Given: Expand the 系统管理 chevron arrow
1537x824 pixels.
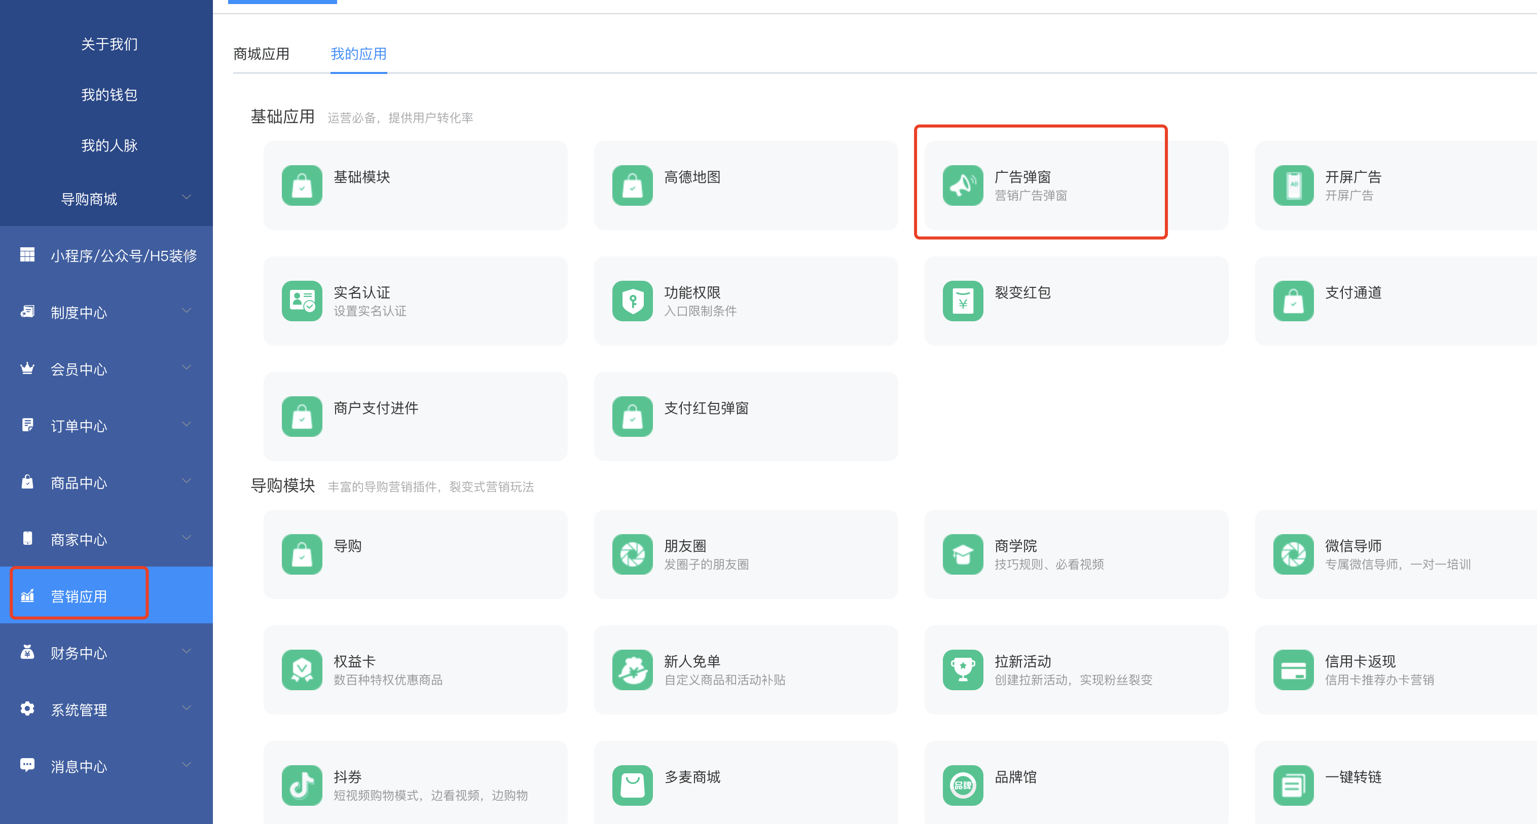Looking at the screenshot, I should point(187,708).
